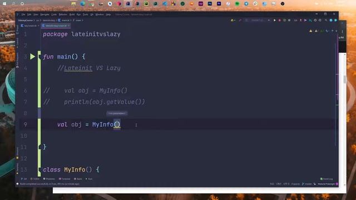Collapse the MyInfo class fold marker
The width and height of the screenshot is (356, 200).
pyautogui.click(x=39, y=169)
